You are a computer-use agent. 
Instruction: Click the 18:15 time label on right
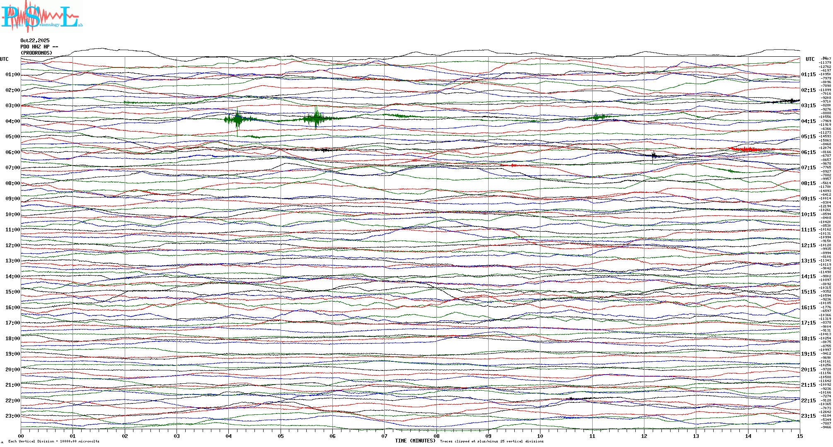tap(808, 339)
